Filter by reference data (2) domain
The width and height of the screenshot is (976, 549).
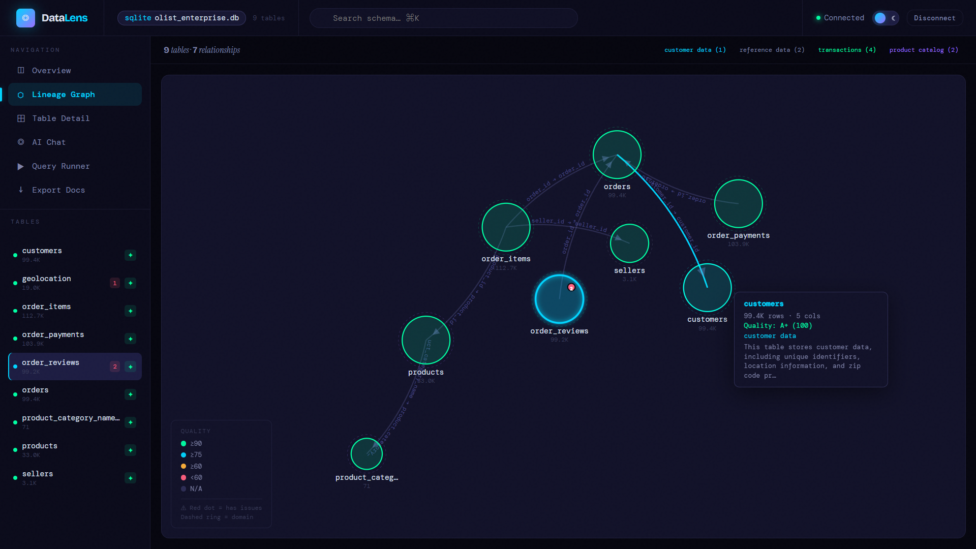[x=772, y=50]
